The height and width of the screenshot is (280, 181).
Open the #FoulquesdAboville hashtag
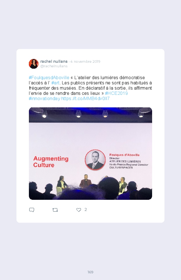(x=49, y=78)
